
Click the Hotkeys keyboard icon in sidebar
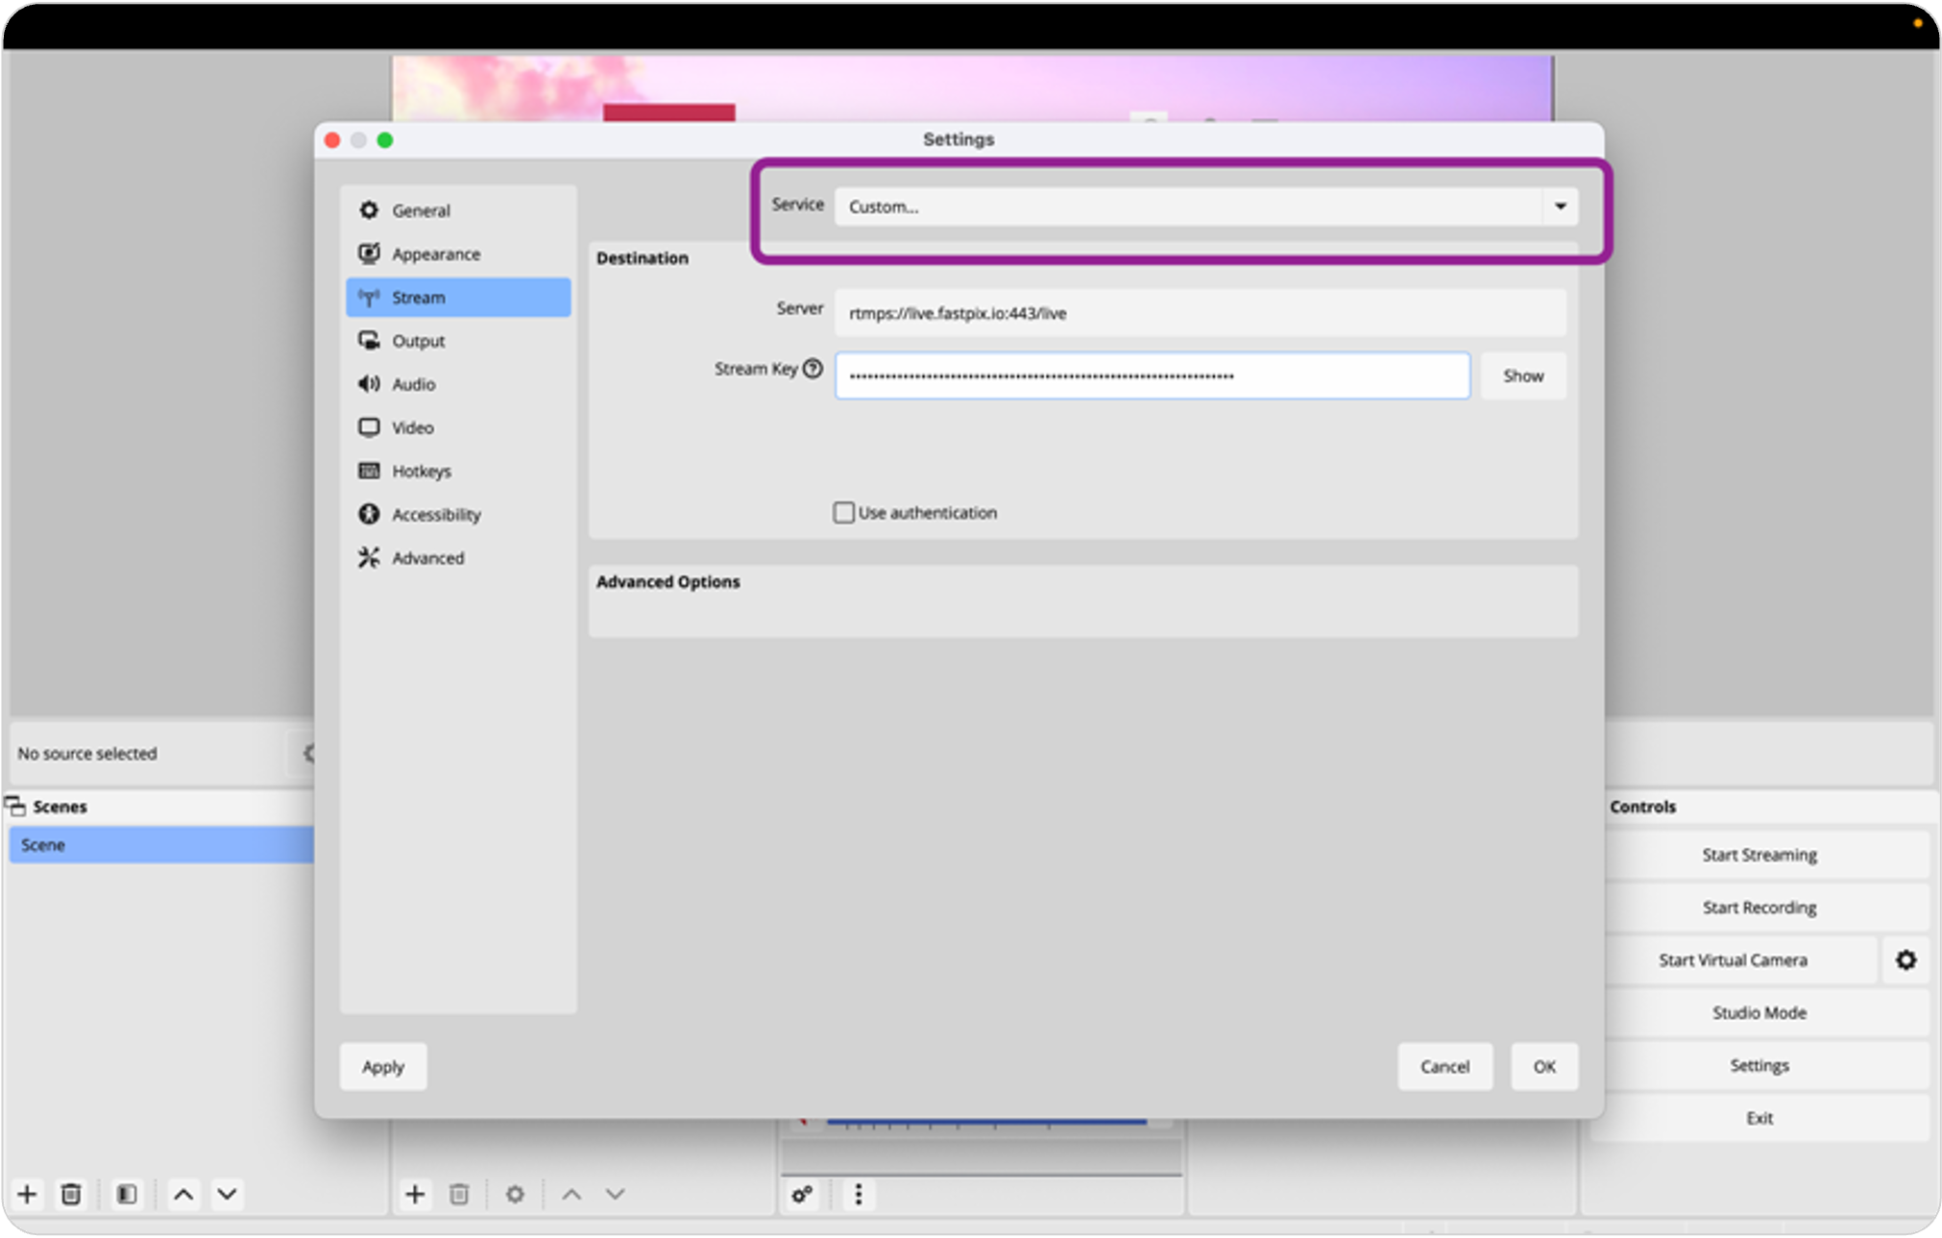369,471
